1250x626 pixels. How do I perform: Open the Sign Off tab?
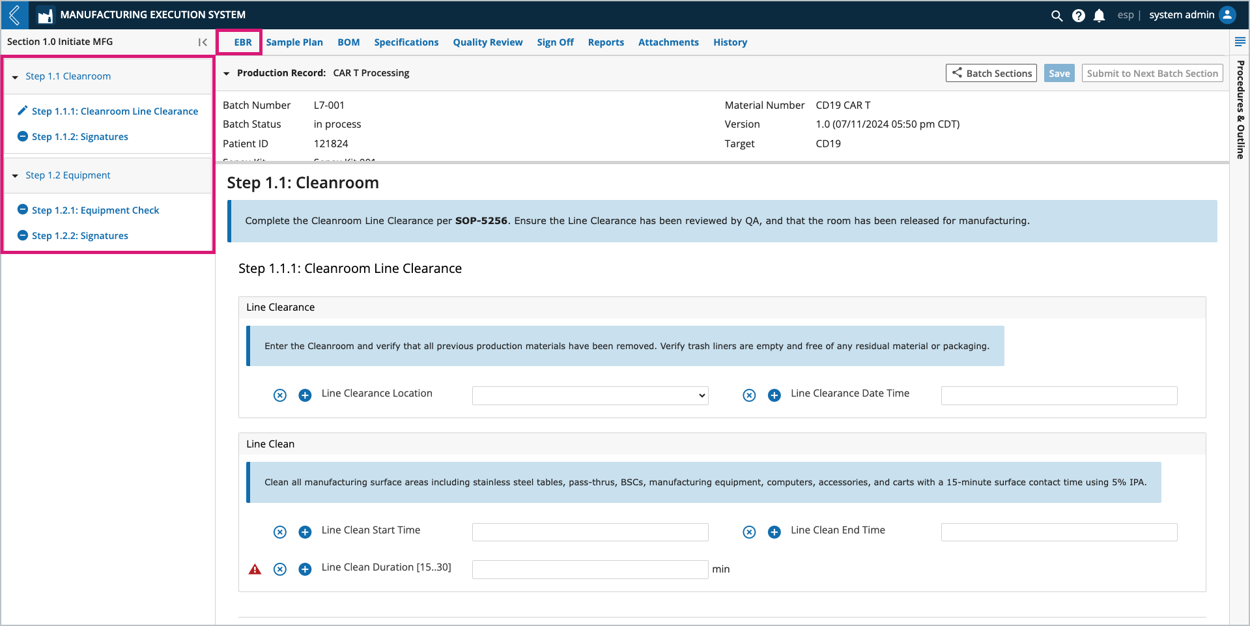click(x=556, y=42)
